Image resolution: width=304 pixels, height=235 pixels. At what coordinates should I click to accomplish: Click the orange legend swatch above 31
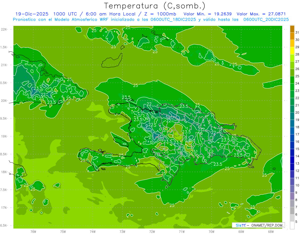point(292,29)
